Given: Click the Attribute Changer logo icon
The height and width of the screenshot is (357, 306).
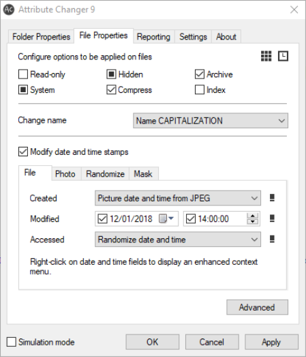Looking at the screenshot, I should [9, 10].
